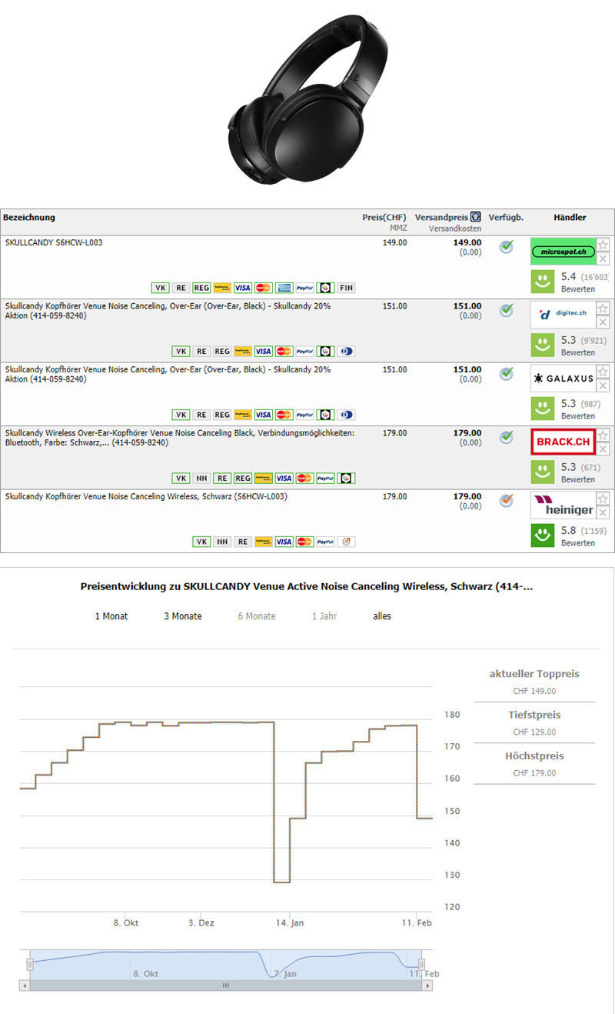The width and height of the screenshot is (615, 1014).
Task: Open the BRACK.CH merchant logo
Action: [x=563, y=442]
